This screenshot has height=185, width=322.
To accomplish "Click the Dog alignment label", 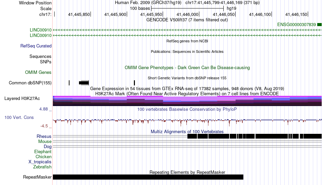I will click(48, 147).
